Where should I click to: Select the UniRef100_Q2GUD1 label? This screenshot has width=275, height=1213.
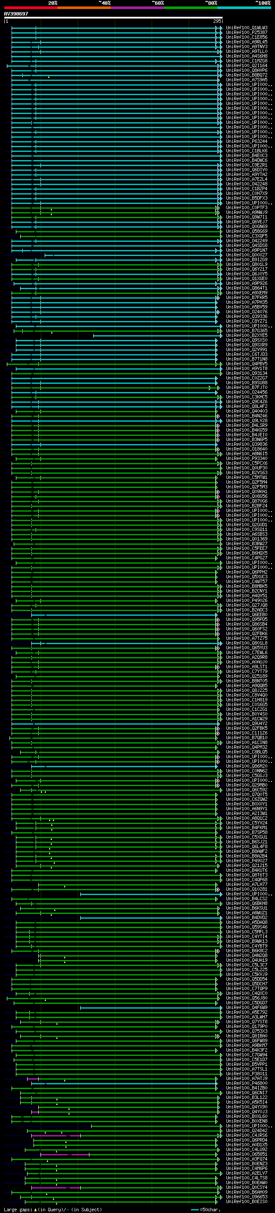tap(247, 525)
